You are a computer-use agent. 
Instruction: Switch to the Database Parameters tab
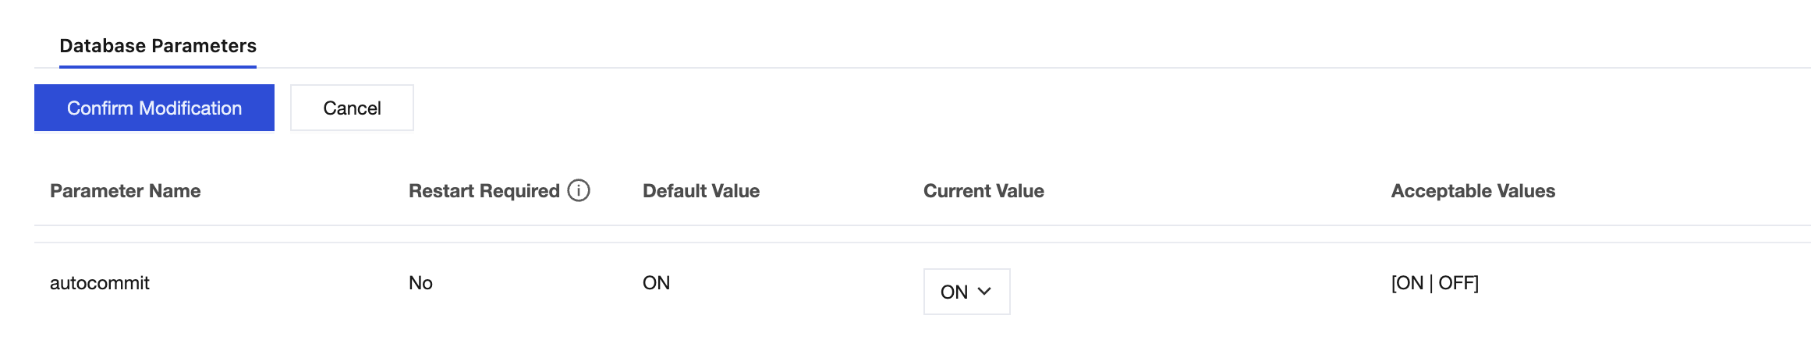click(x=158, y=46)
